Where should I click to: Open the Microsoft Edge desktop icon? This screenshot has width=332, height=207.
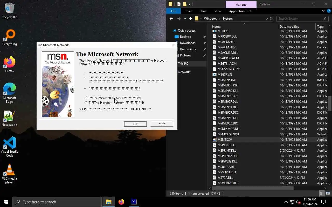pos(10,93)
